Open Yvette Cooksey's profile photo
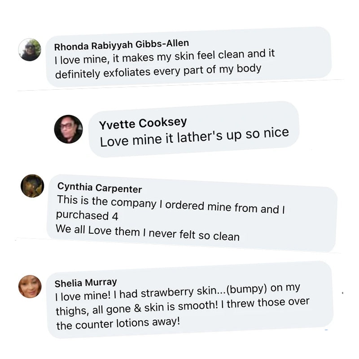359x359 pixels. (x=68, y=129)
